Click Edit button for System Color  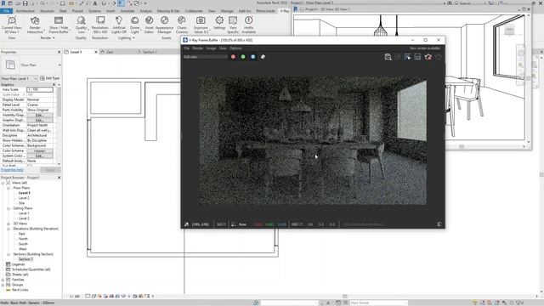[x=40, y=156]
